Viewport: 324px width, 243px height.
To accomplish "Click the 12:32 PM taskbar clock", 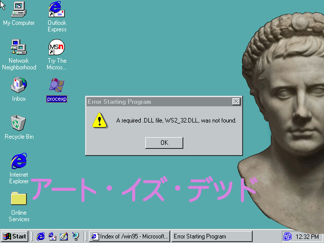I will coord(308,236).
